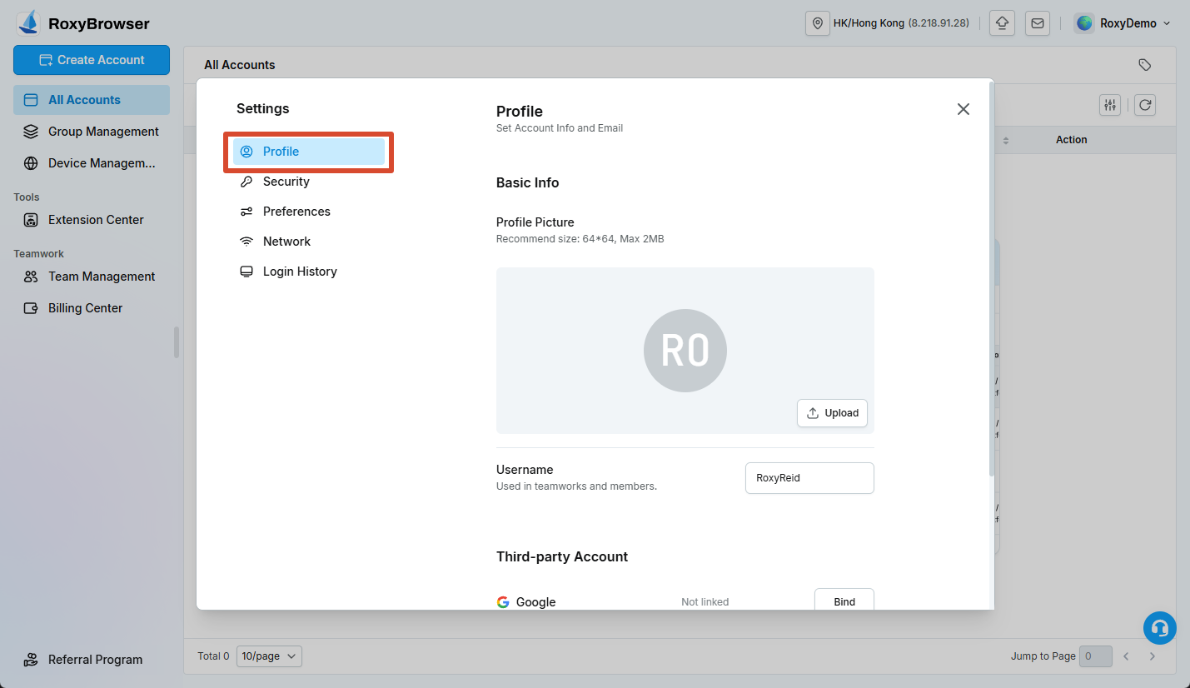1190x688 pixels.
Task: Open the customer support headset button
Action: (1160, 628)
